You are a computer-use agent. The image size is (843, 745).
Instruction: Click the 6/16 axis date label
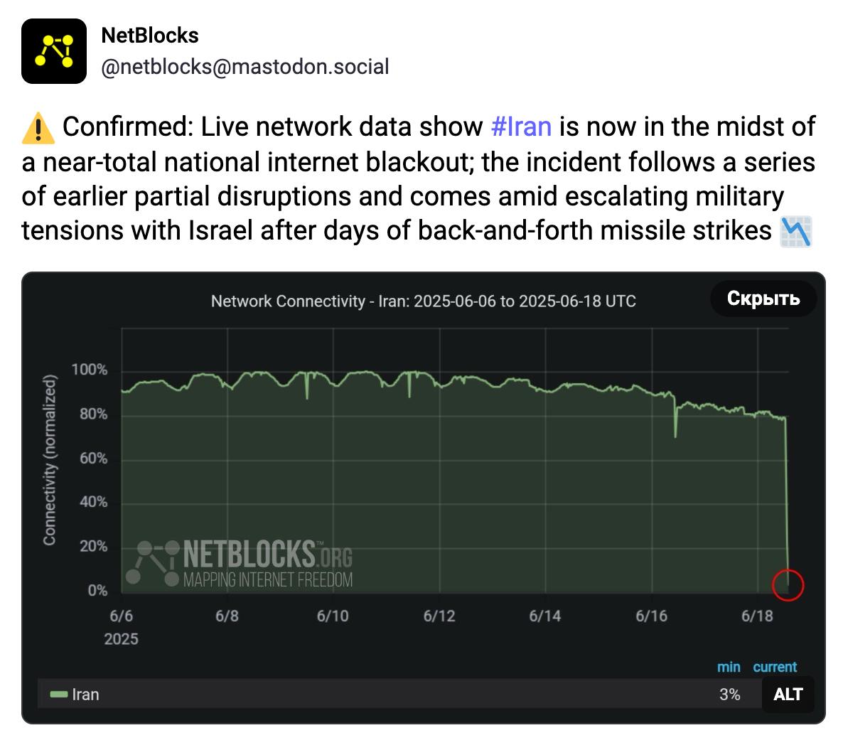pos(652,616)
